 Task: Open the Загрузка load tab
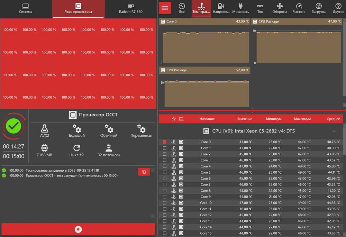pyautogui.click(x=318, y=8)
